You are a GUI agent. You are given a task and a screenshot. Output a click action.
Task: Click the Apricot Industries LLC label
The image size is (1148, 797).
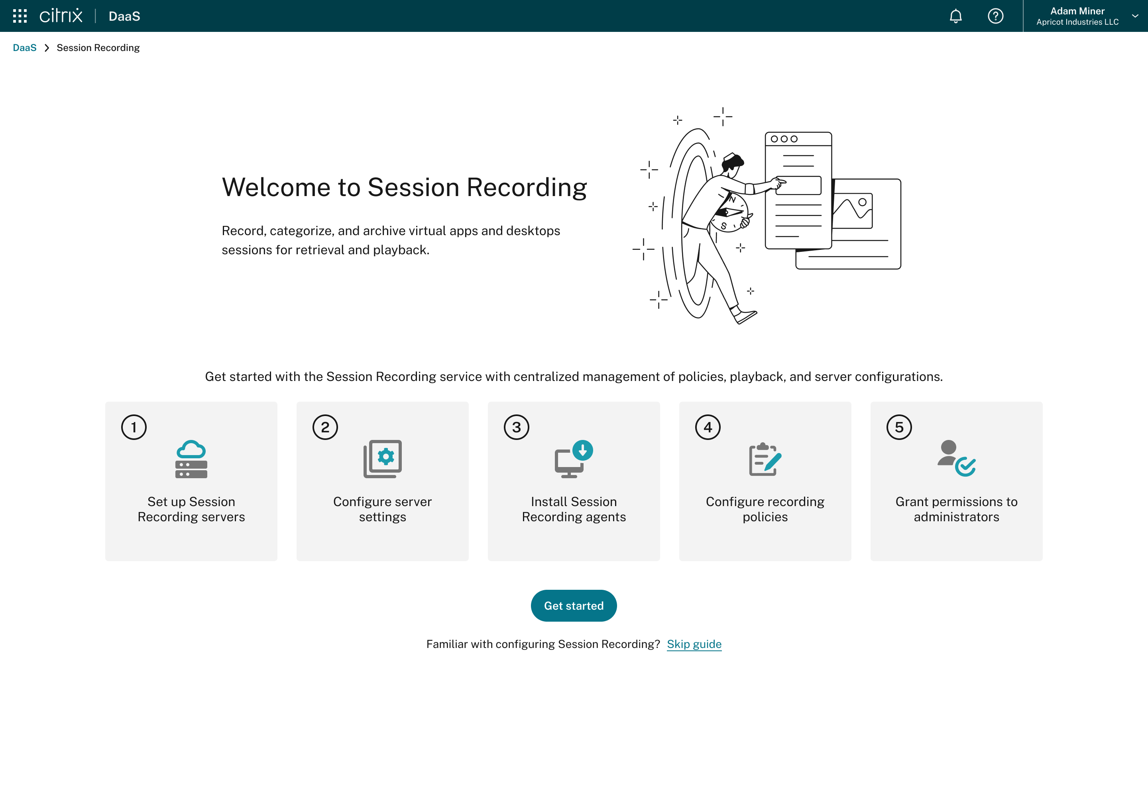(1077, 22)
